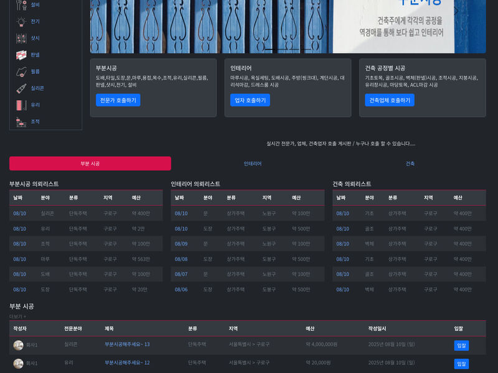The height and width of the screenshot is (373, 498).
Task: Open the 전기 category link text
Action: [35, 22]
